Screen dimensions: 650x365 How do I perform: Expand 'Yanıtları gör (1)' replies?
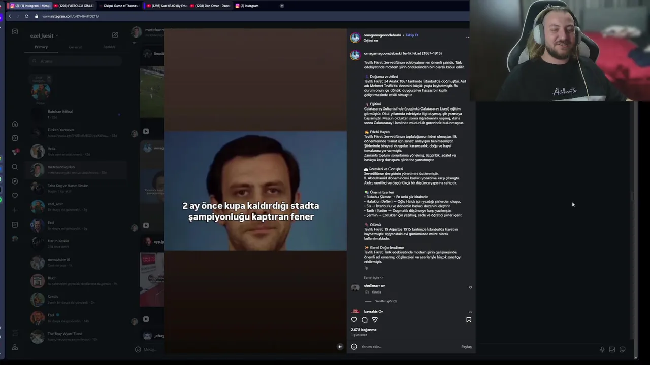(x=385, y=301)
